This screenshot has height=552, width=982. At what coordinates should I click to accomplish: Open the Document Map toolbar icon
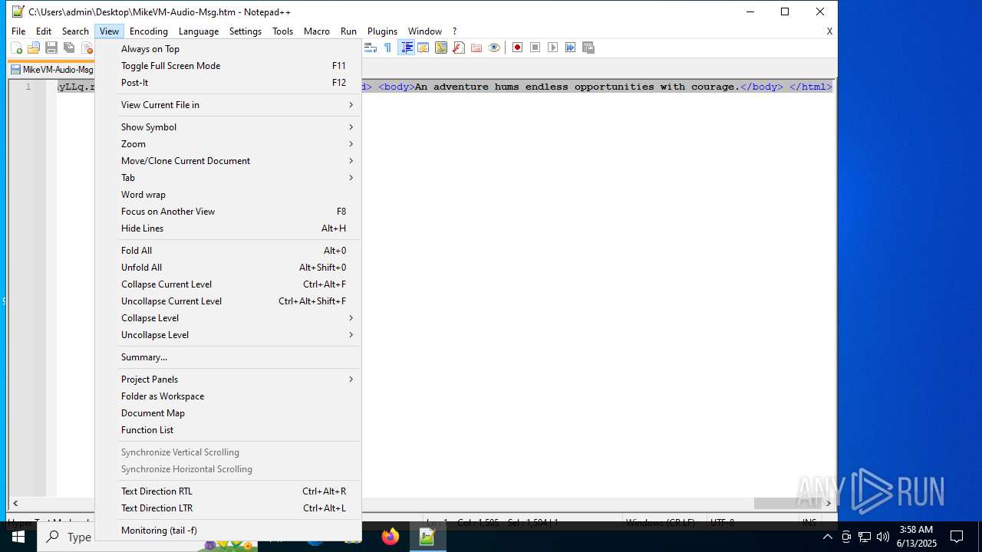[440, 48]
